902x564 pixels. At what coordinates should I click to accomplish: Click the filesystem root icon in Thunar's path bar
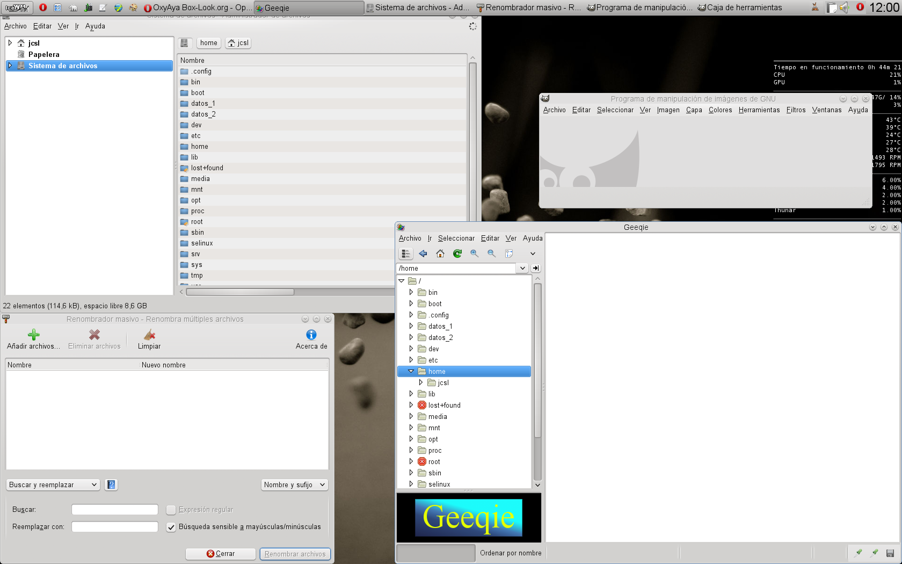(x=184, y=43)
